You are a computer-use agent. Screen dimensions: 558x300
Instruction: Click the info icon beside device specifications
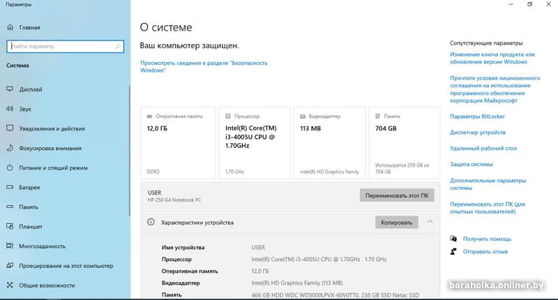pyautogui.click(x=151, y=222)
